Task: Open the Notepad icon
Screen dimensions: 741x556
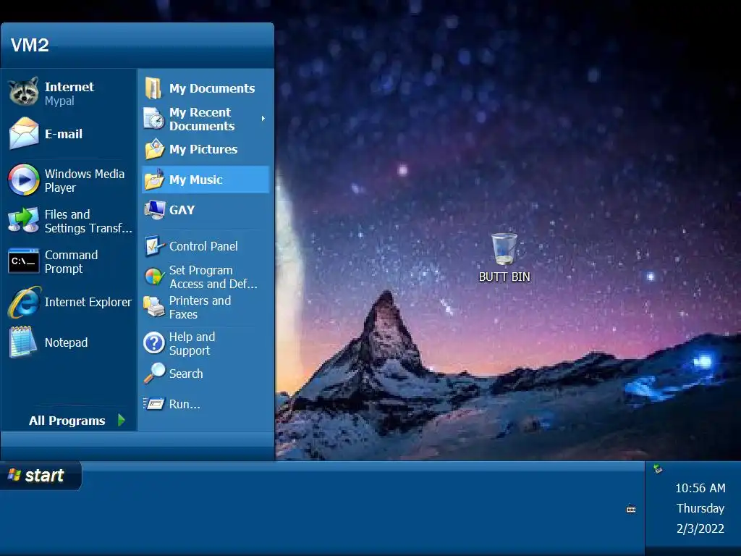Action: (x=22, y=342)
